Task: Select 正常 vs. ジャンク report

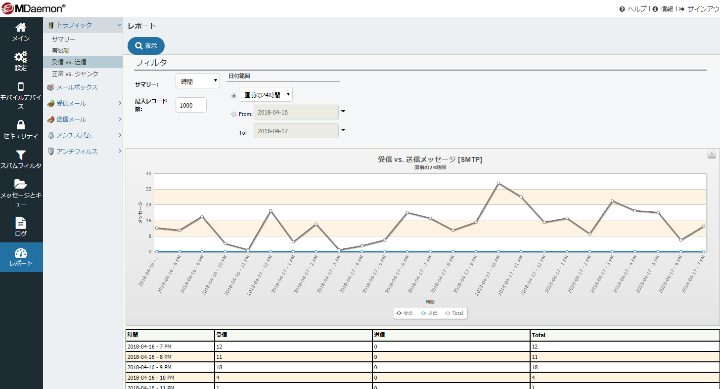Action: point(75,74)
